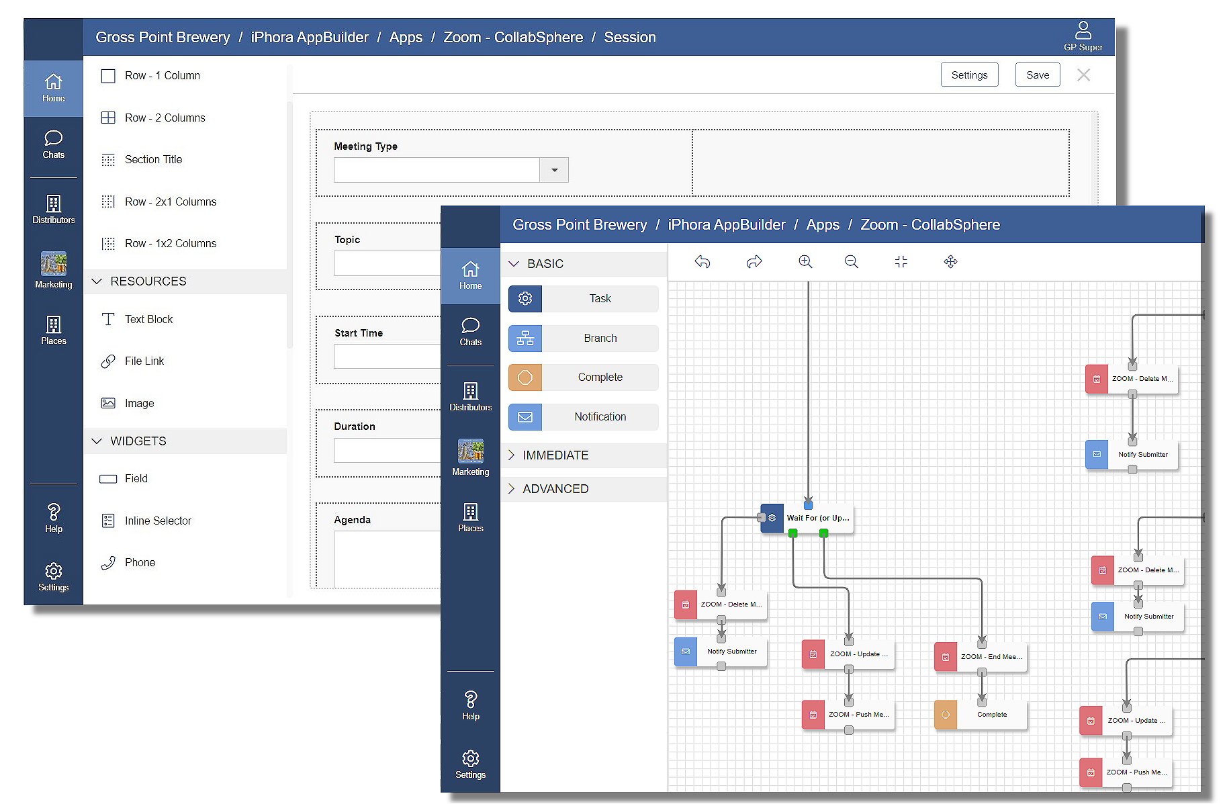Image resolution: width=1227 pixels, height=804 pixels.
Task: Zoom in on the workflow canvas
Action: coord(805,262)
